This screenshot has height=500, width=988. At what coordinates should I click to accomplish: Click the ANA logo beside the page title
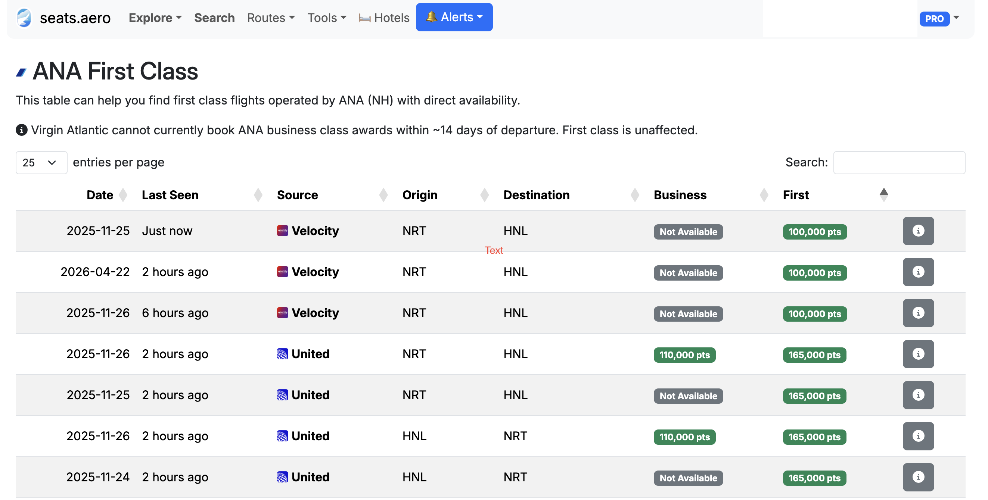coord(22,72)
